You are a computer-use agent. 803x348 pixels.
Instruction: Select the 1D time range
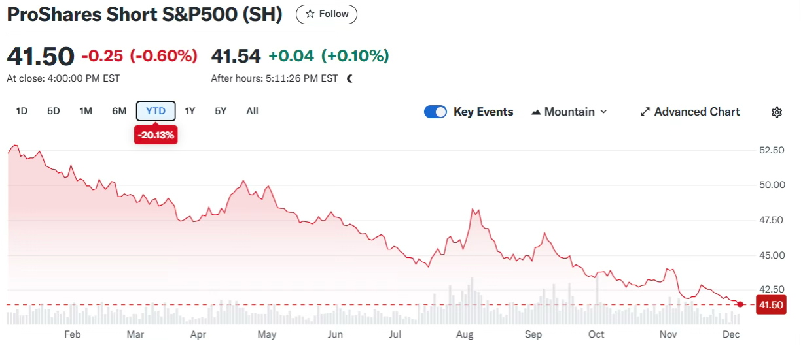[x=22, y=111]
